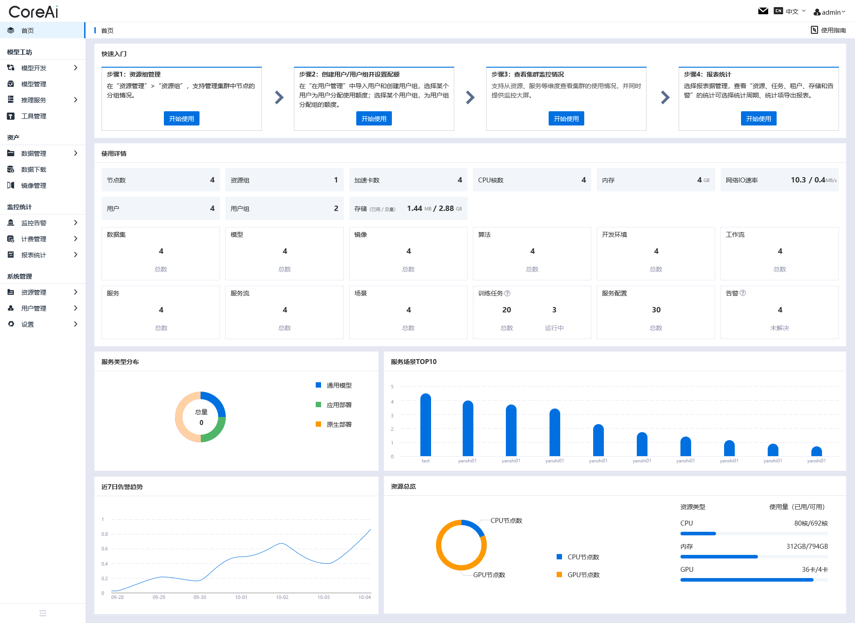Click 开始使用 under 步骤4 报表统计
This screenshot has width=855, height=623.
point(758,118)
